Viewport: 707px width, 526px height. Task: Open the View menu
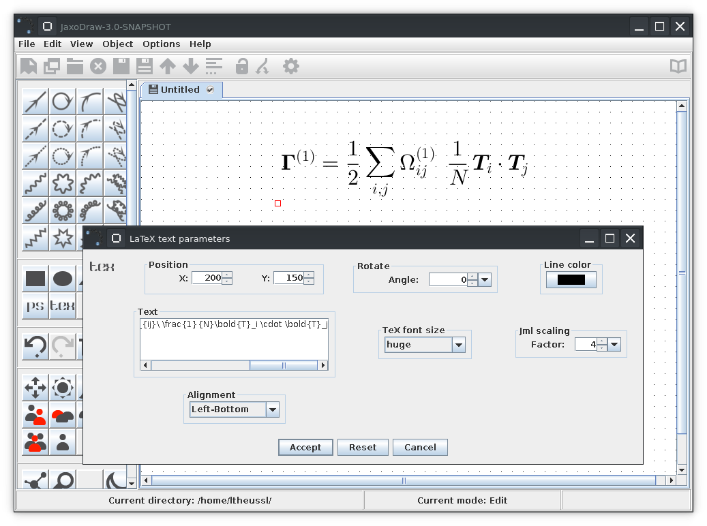point(81,44)
